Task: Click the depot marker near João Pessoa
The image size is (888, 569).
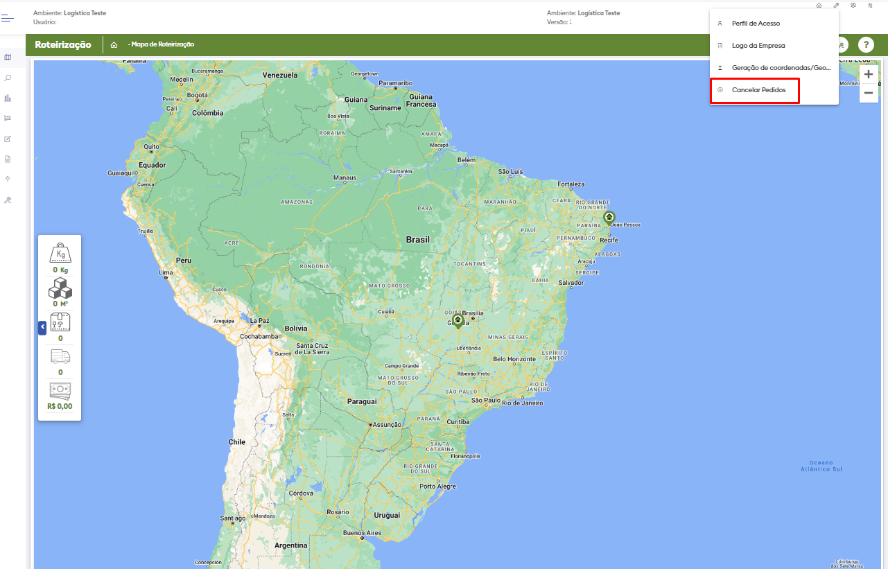Action: click(x=609, y=218)
